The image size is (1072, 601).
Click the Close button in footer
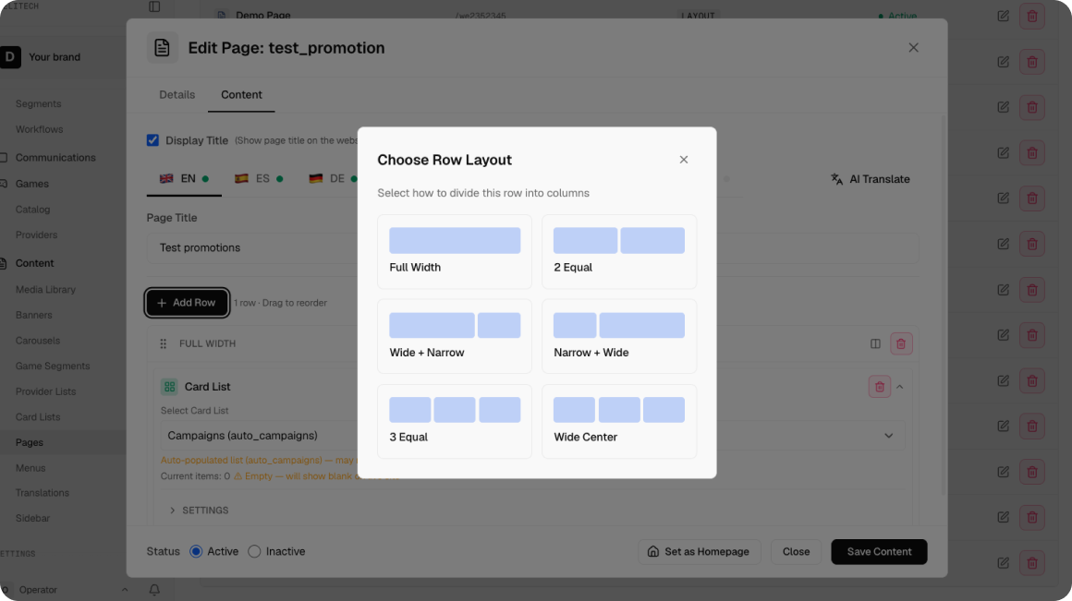pyautogui.click(x=796, y=552)
